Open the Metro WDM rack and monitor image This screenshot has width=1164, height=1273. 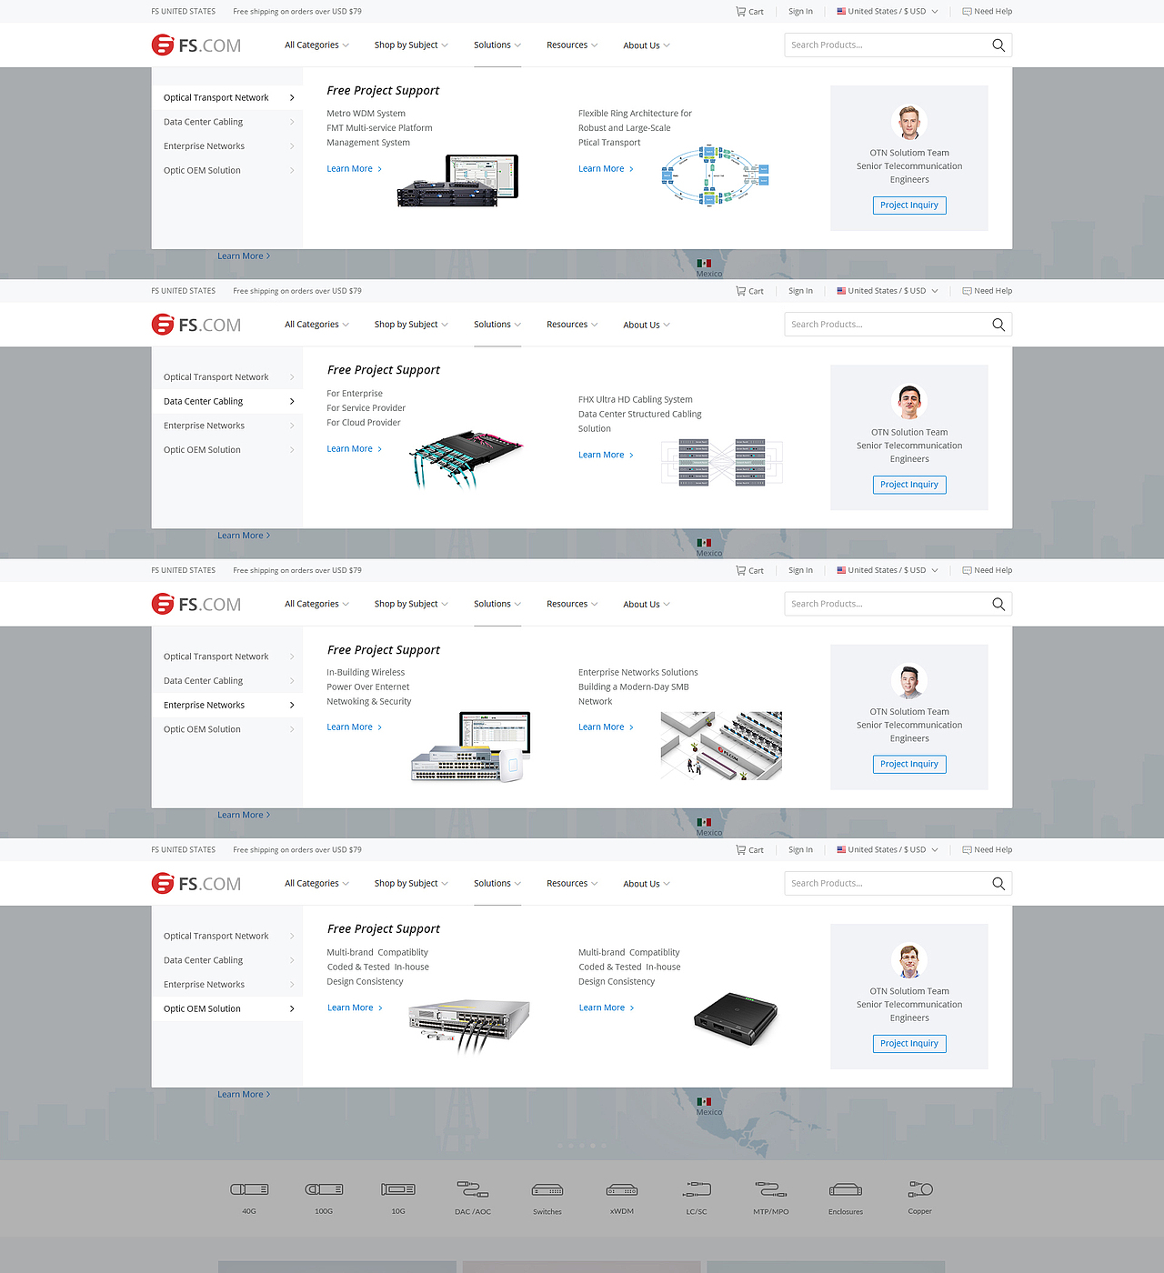coord(457,180)
